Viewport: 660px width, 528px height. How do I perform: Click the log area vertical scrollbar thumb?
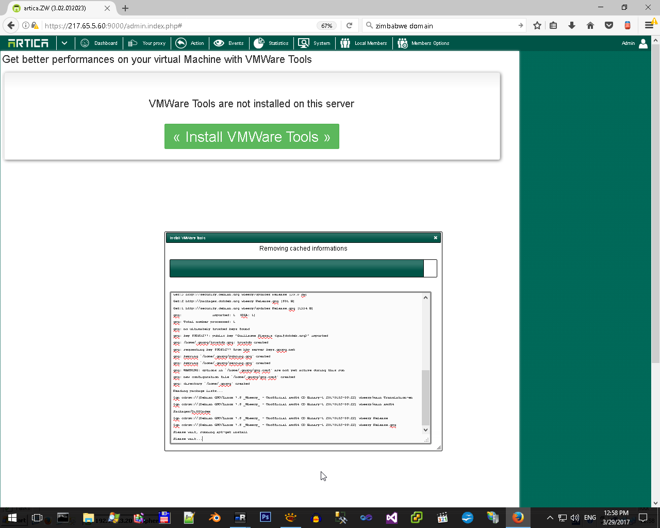click(x=425, y=398)
